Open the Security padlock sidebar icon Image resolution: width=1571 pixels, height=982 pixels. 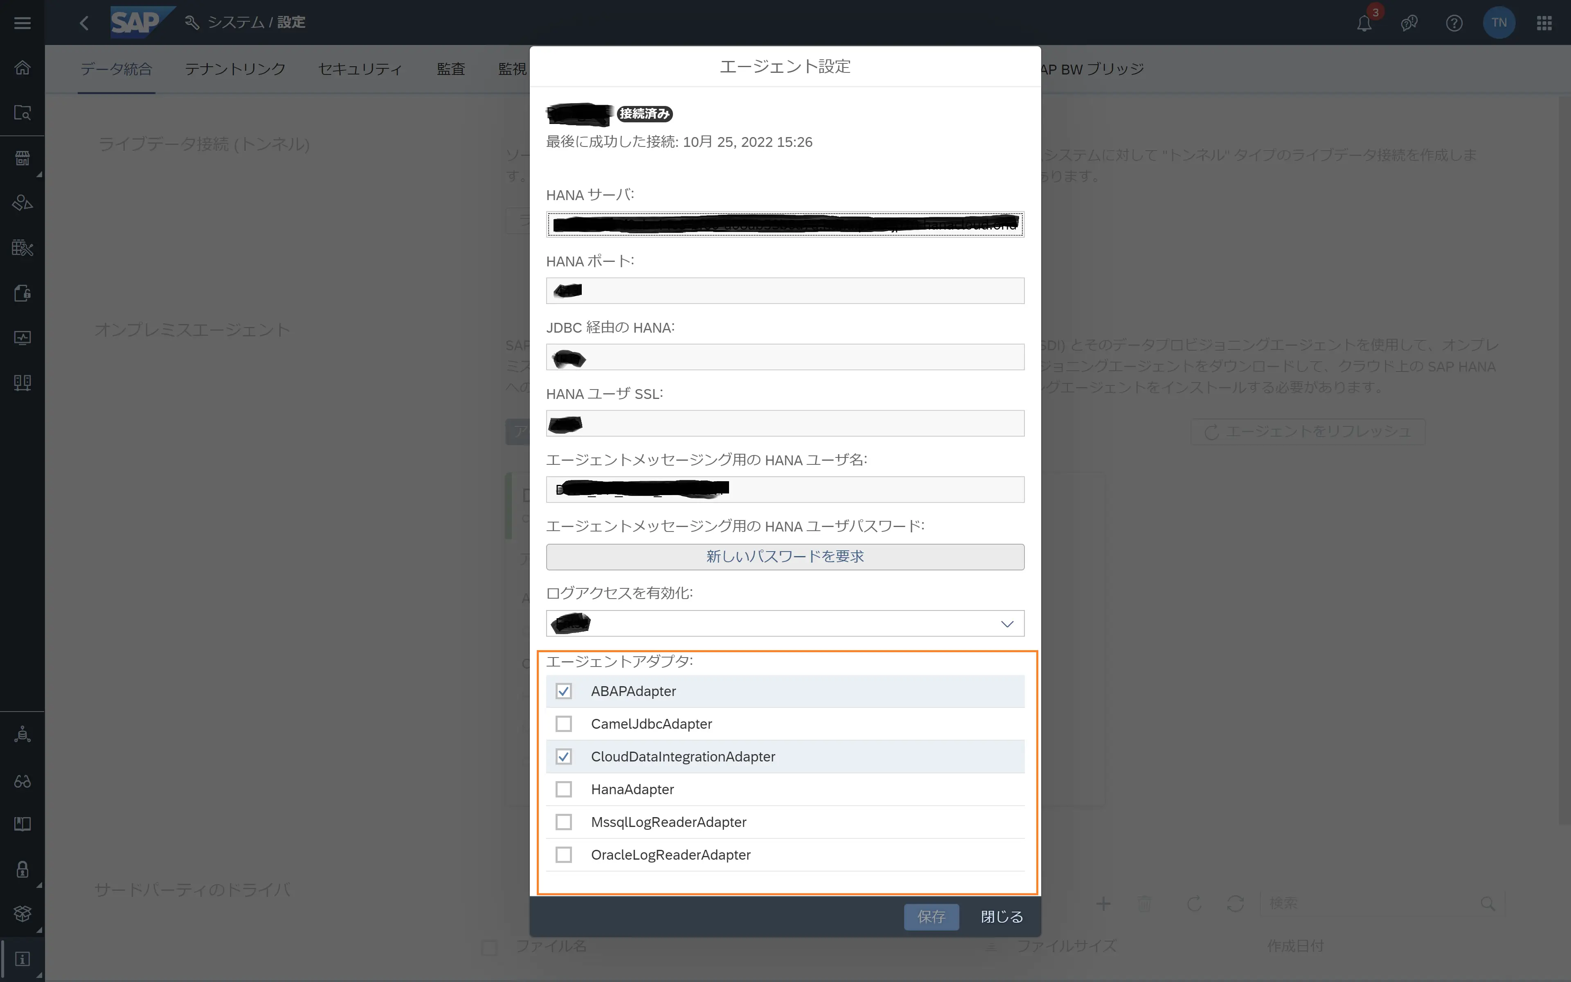pos(22,869)
